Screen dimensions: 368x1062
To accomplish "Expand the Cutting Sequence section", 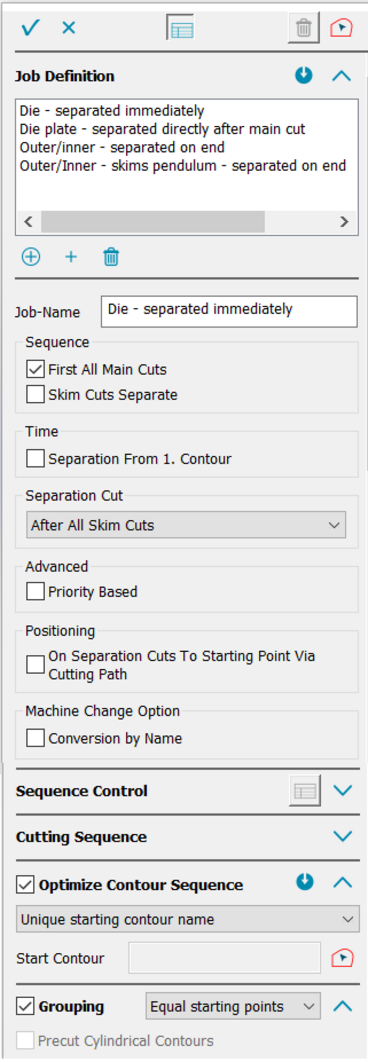I will [343, 836].
